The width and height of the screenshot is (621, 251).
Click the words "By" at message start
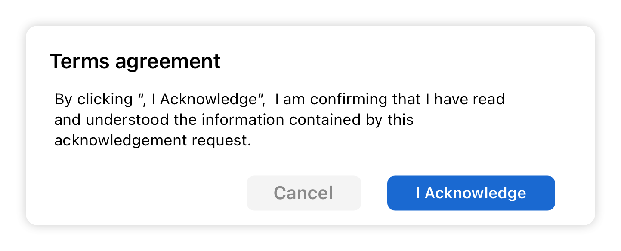[x=64, y=99]
